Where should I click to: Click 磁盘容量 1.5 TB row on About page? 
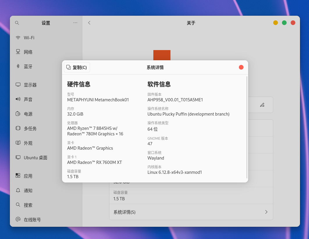pos(191,195)
